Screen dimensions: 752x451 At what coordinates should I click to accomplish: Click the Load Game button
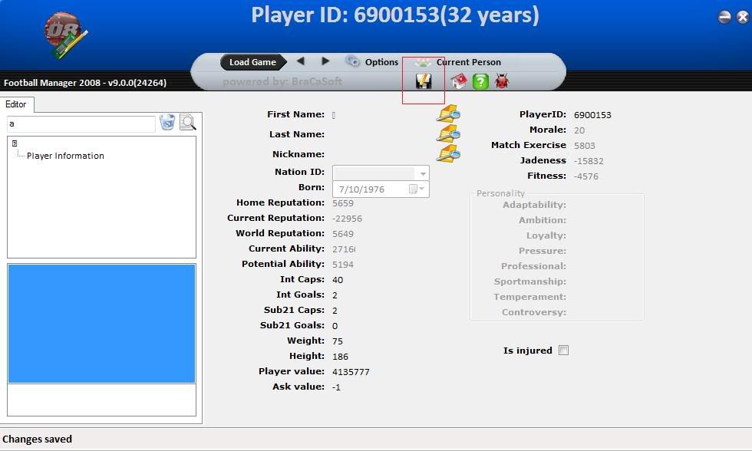(252, 62)
